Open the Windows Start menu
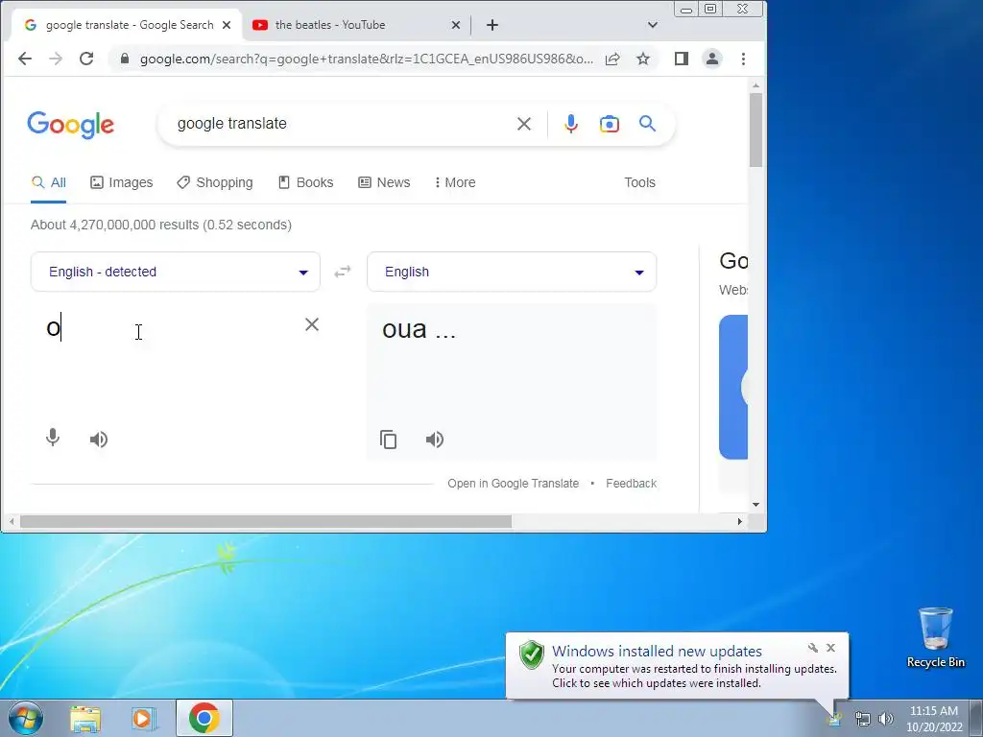The height and width of the screenshot is (737, 983). 25,718
